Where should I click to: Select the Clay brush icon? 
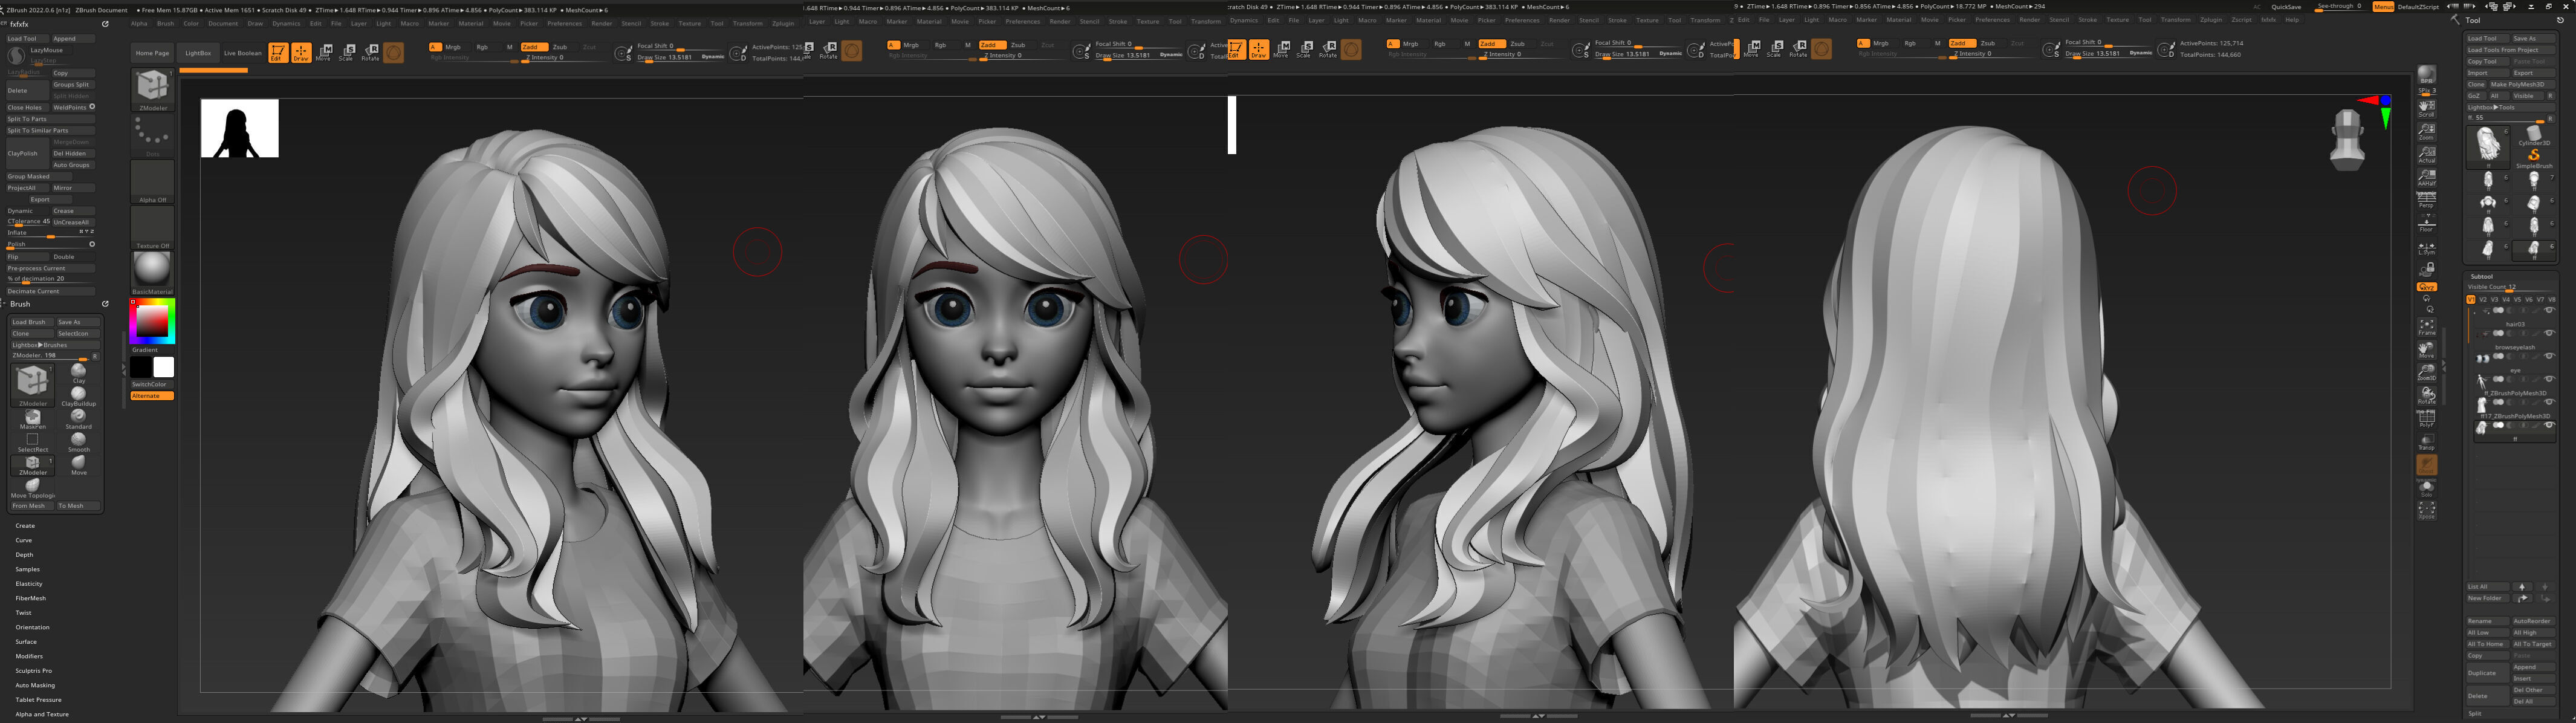click(78, 373)
